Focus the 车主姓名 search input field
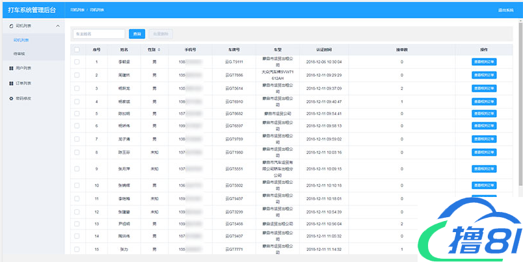The width and height of the screenshot is (523, 262). 99,33
